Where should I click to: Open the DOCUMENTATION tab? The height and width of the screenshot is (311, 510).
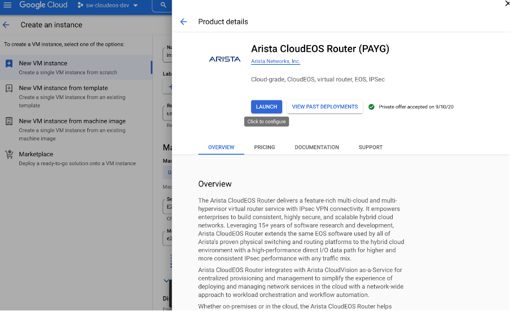pyautogui.click(x=317, y=147)
